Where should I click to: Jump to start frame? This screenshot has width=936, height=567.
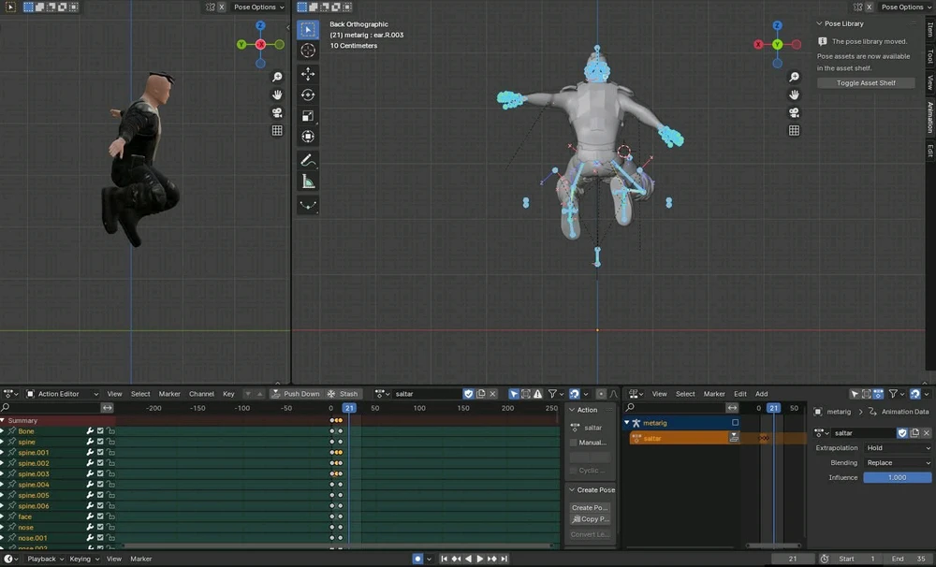pos(444,559)
